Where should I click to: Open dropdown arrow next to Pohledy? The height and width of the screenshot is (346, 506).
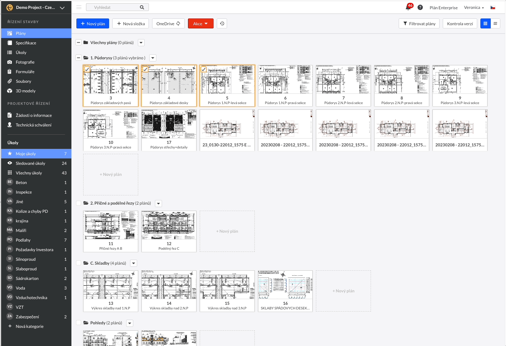pos(130,323)
